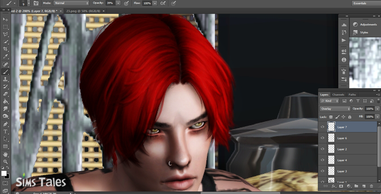Add a layer style (fx)
The width and height of the screenshot is (381, 194).
333,186
